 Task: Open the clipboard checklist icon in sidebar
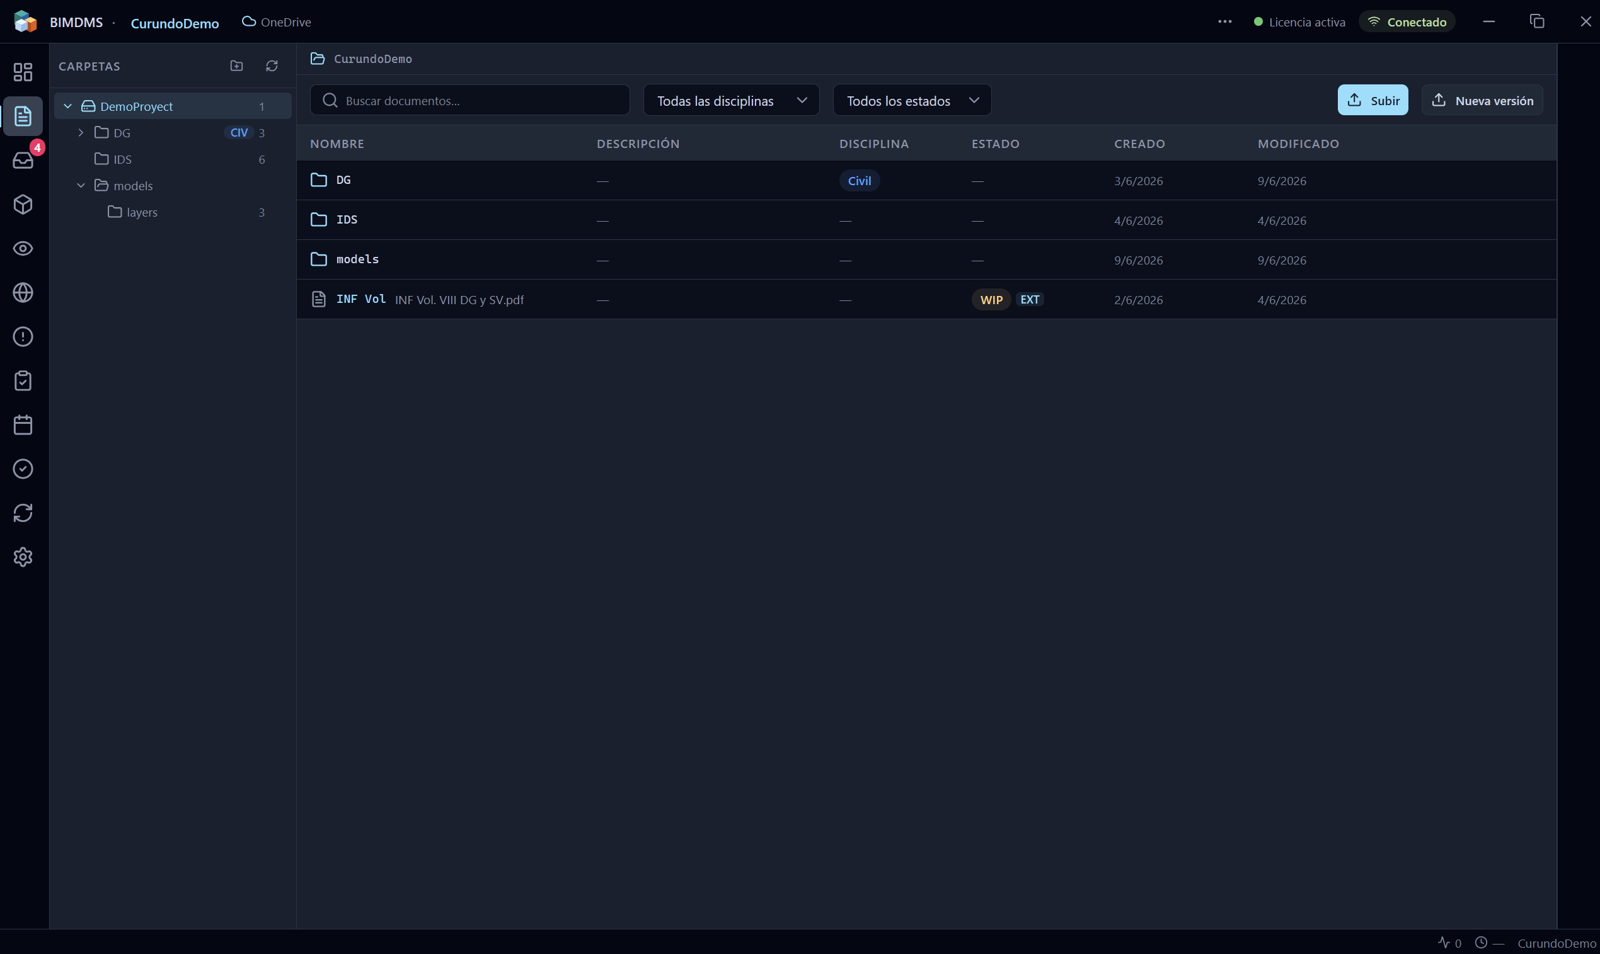coord(23,380)
